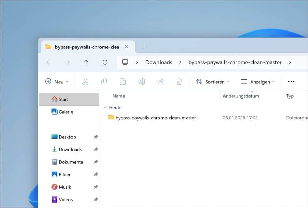Screen dimensions: 308x208
Task: Expand the Sortieren dropdown
Action: [213, 82]
